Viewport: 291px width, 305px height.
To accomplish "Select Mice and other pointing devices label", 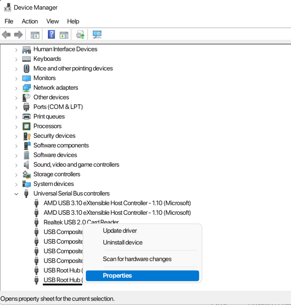I will coord(73,68).
